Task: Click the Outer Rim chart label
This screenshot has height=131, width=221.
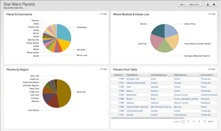Action: click(81, 92)
